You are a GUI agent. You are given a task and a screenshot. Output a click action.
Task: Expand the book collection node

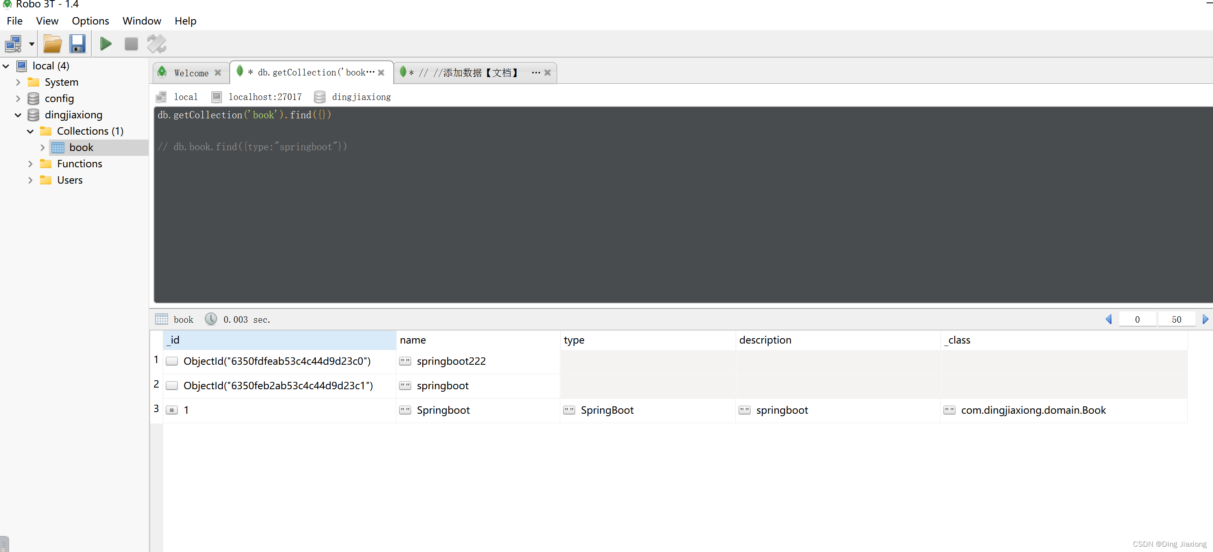[43, 147]
